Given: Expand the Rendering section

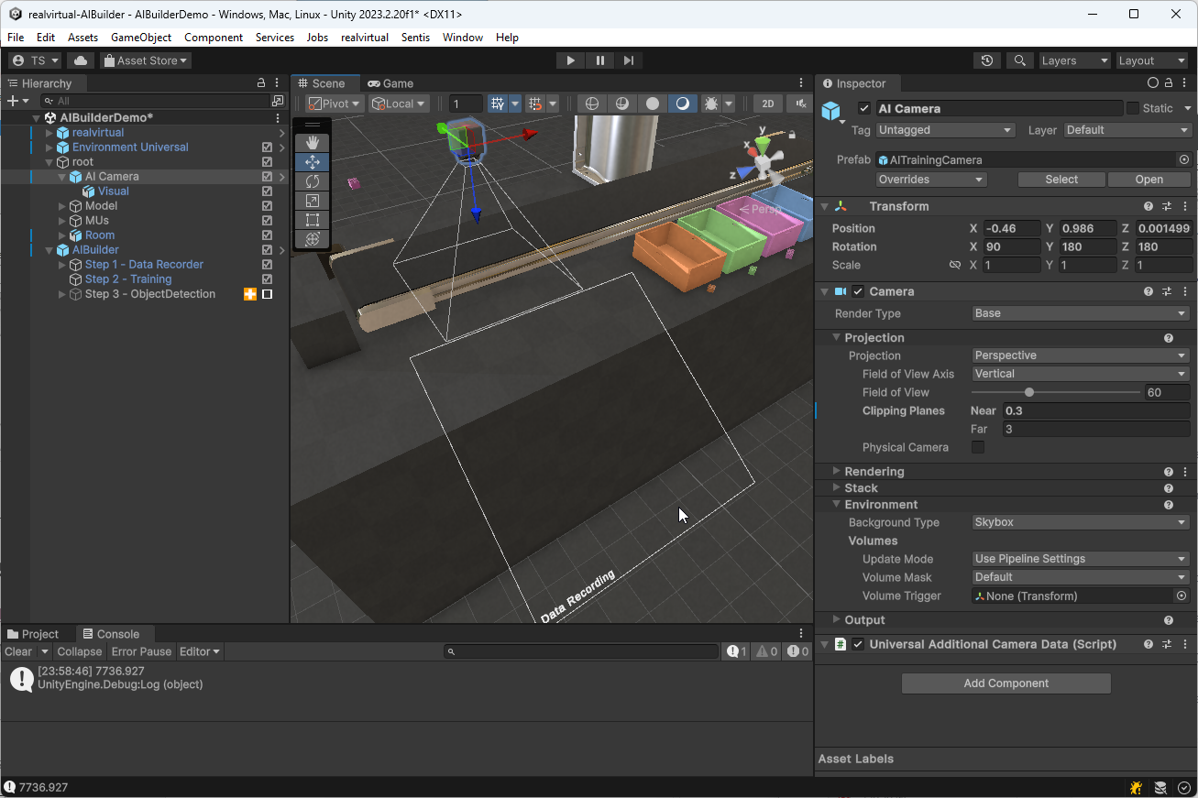Looking at the screenshot, I should click(x=874, y=471).
